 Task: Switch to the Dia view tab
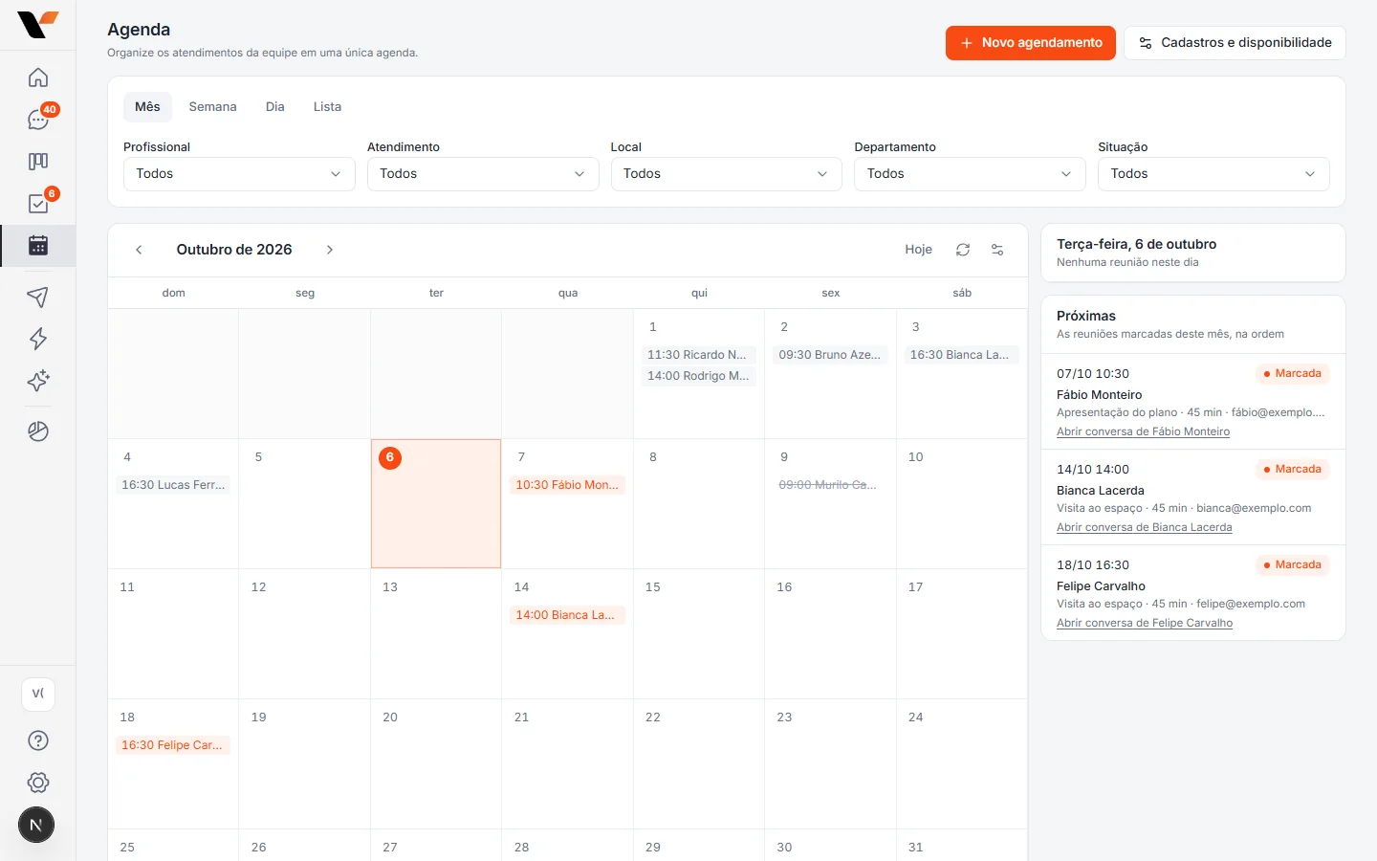pyautogui.click(x=275, y=107)
